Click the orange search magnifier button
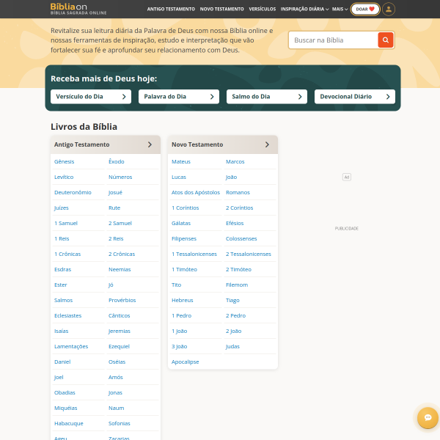 [x=385, y=40]
